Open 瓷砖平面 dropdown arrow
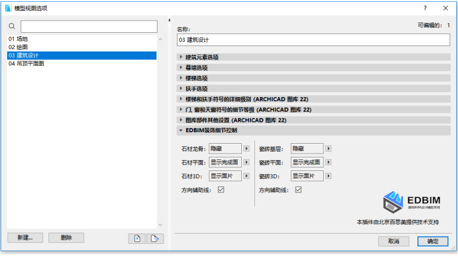Viewport: 458px width, 256px height. (x=328, y=162)
